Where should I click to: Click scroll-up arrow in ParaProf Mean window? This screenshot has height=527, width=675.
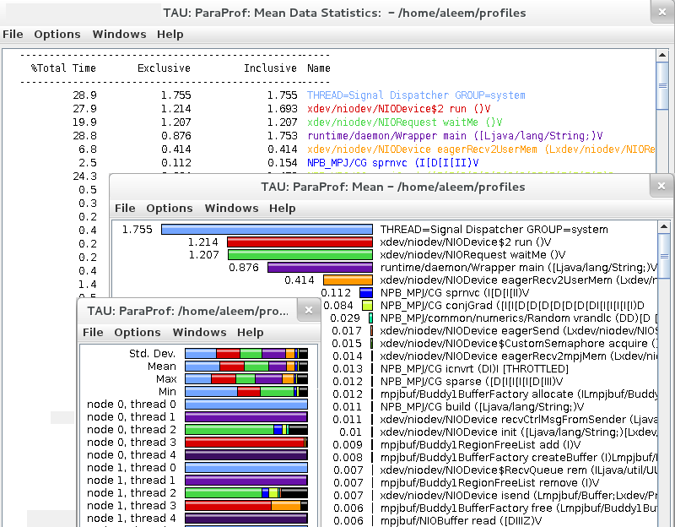pyautogui.click(x=664, y=226)
